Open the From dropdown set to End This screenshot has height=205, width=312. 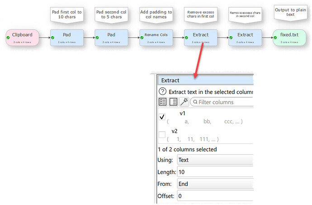tap(215, 184)
